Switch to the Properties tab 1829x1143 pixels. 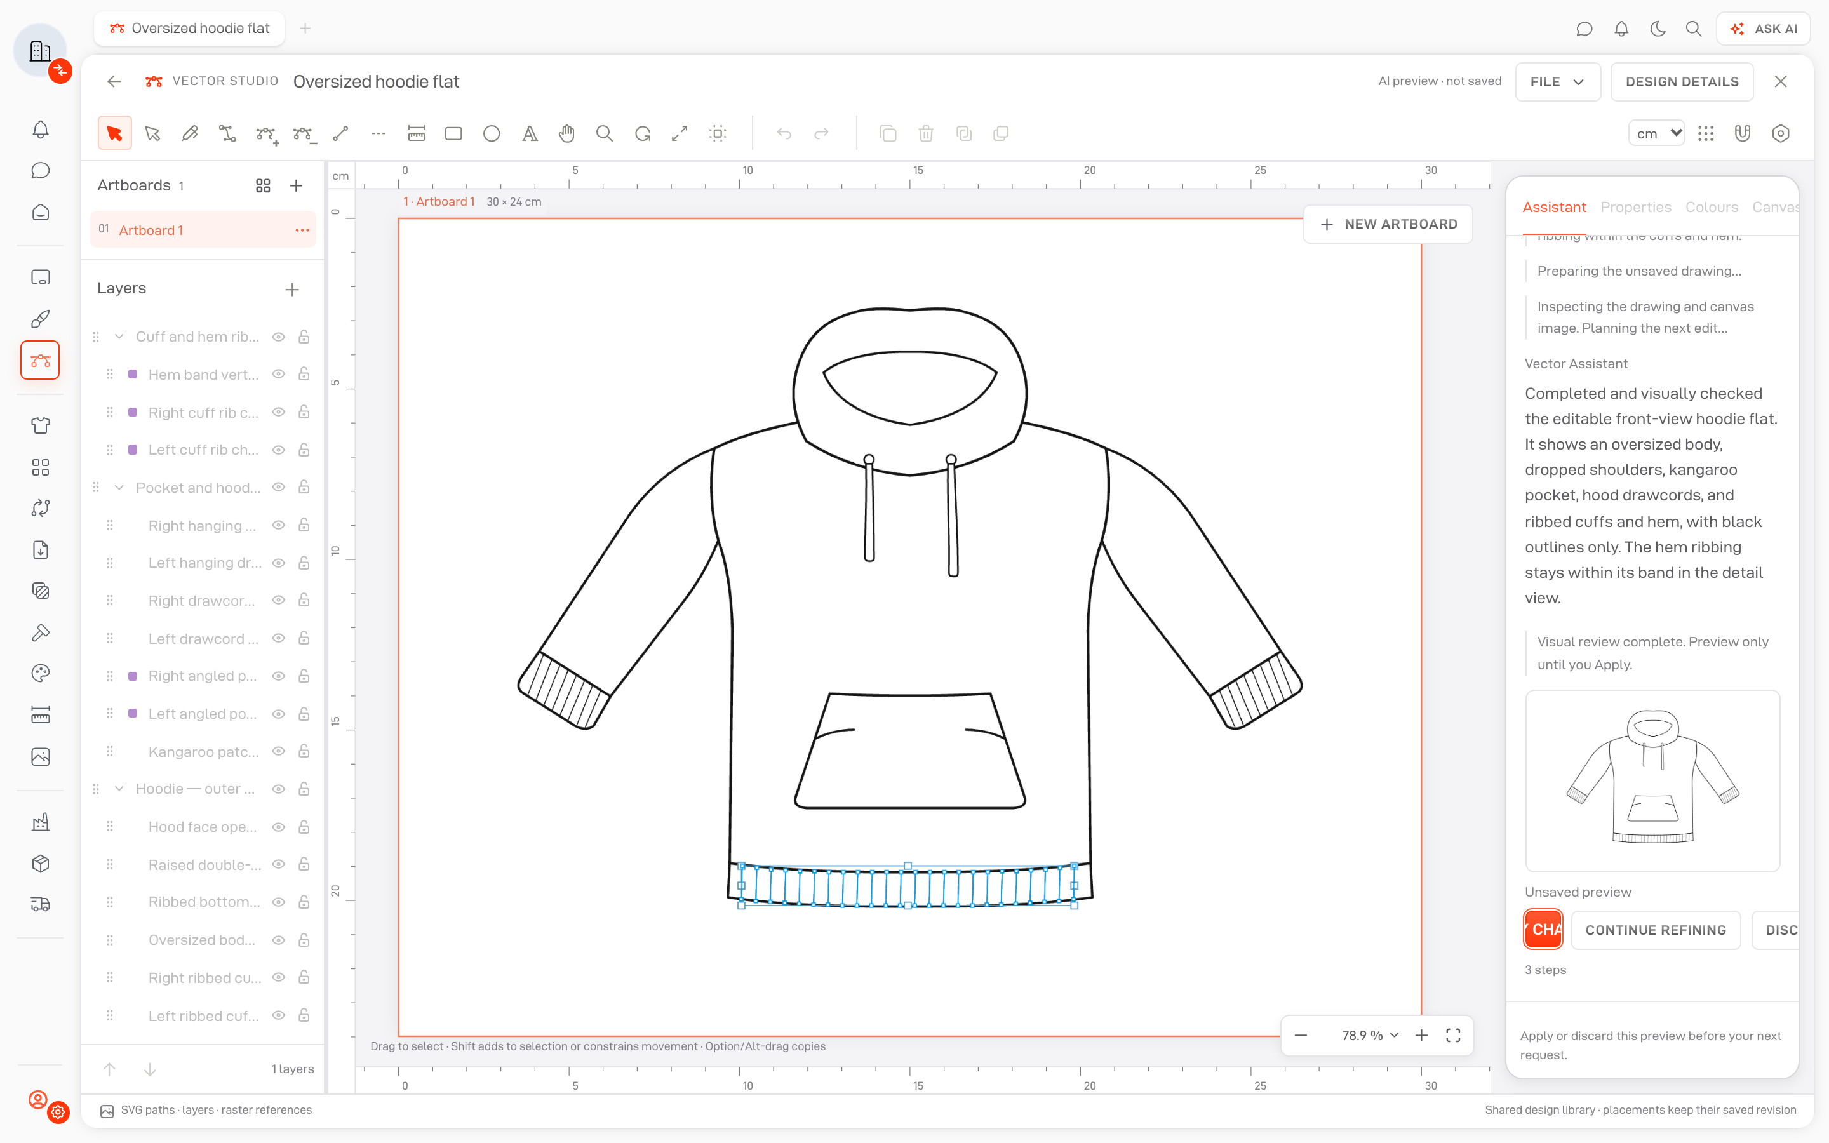(x=1635, y=207)
